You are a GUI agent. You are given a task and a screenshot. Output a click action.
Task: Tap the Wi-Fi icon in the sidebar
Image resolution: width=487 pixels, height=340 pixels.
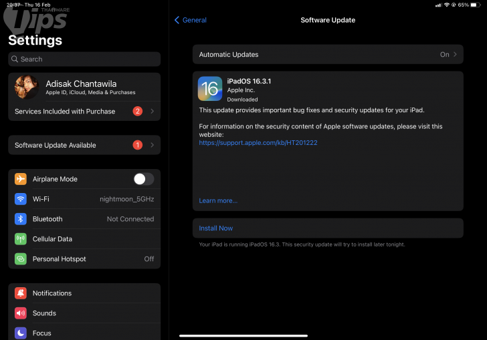click(21, 199)
